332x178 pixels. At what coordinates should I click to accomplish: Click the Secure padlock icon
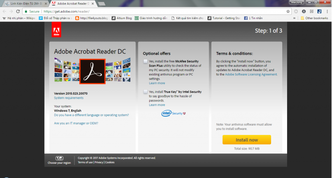(x=26, y=11)
